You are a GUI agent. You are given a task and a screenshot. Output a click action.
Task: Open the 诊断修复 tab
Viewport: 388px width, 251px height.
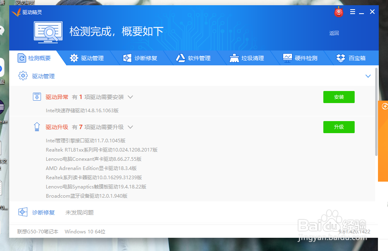(x=140, y=58)
